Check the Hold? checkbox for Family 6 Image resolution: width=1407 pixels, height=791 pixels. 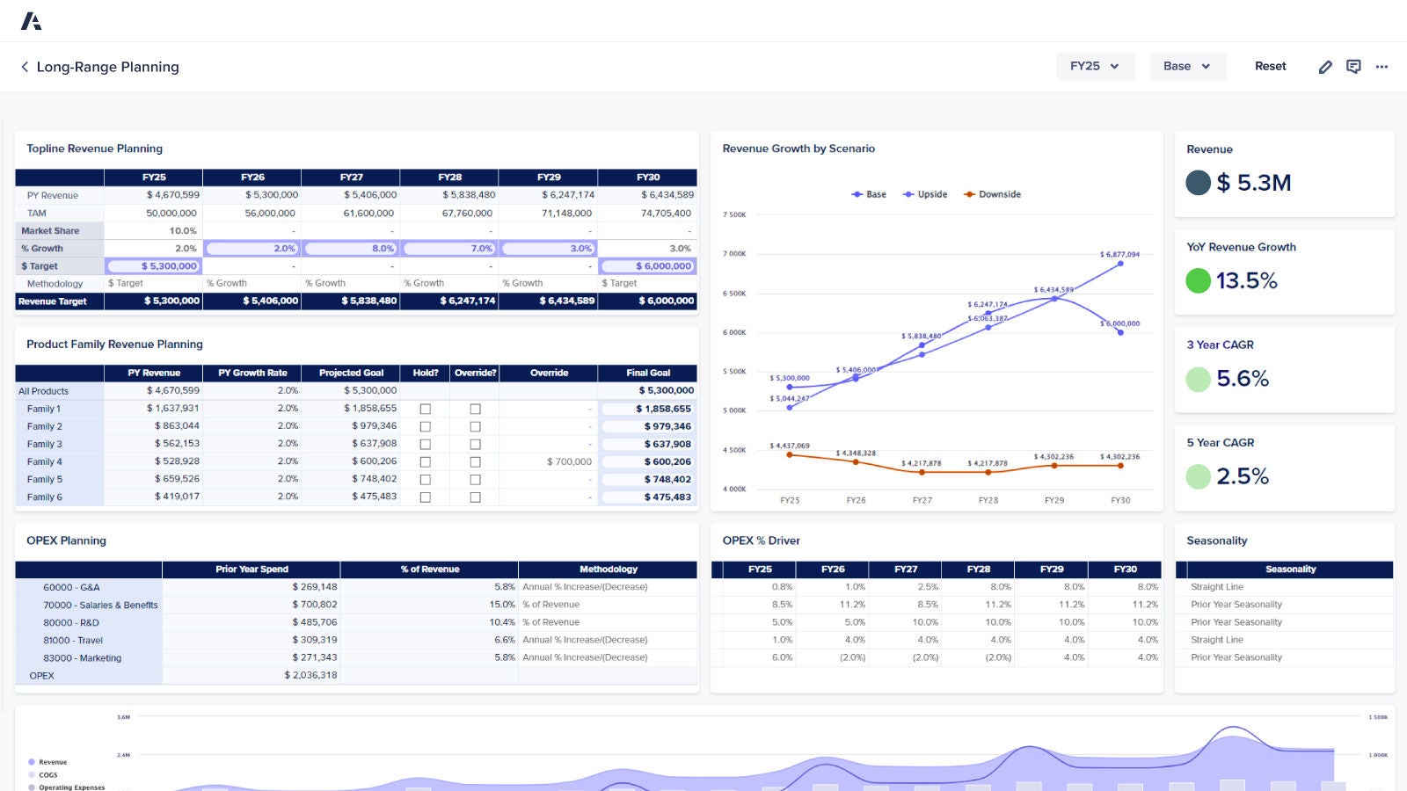(426, 496)
